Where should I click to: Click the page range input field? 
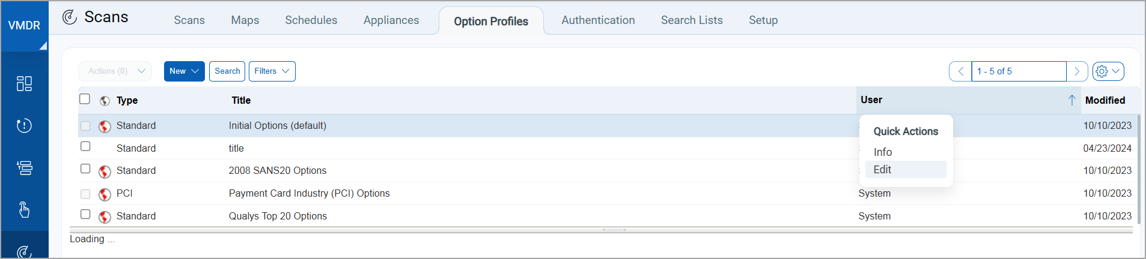click(1018, 71)
